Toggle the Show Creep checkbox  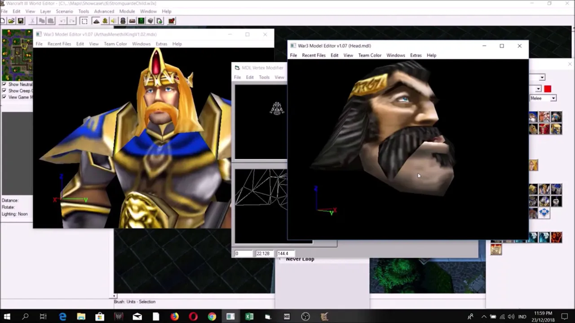click(4, 91)
